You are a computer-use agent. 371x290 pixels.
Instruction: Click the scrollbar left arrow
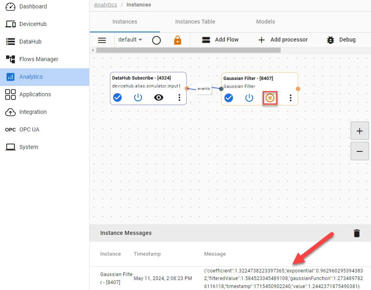[93, 50]
